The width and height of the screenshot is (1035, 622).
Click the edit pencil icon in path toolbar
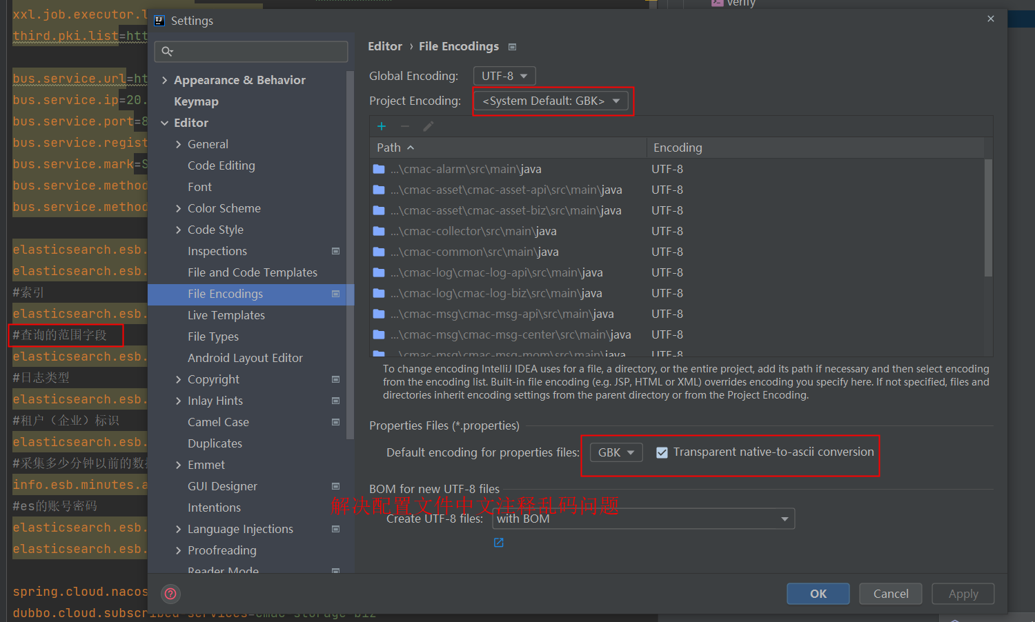[x=428, y=126]
